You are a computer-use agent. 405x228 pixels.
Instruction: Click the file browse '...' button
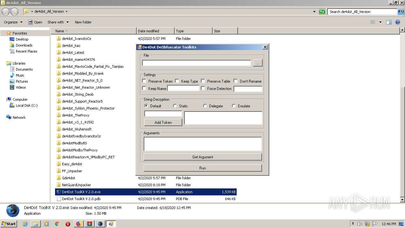click(x=258, y=63)
